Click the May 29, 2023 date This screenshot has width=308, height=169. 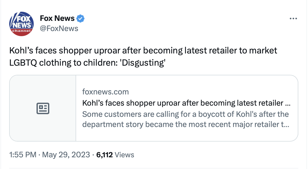tap(66, 155)
